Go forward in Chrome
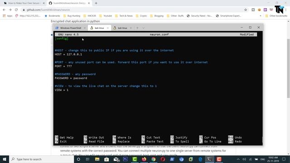This screenshot has width=290, height=163. 10,10
